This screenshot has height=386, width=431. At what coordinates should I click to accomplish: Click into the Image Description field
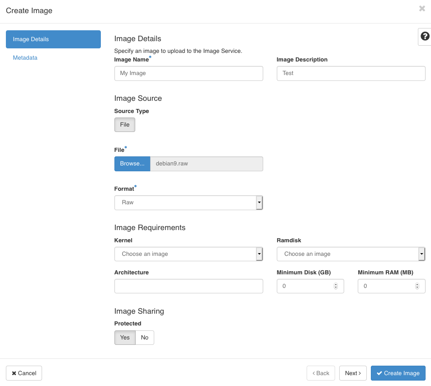(x=350, y=73)
